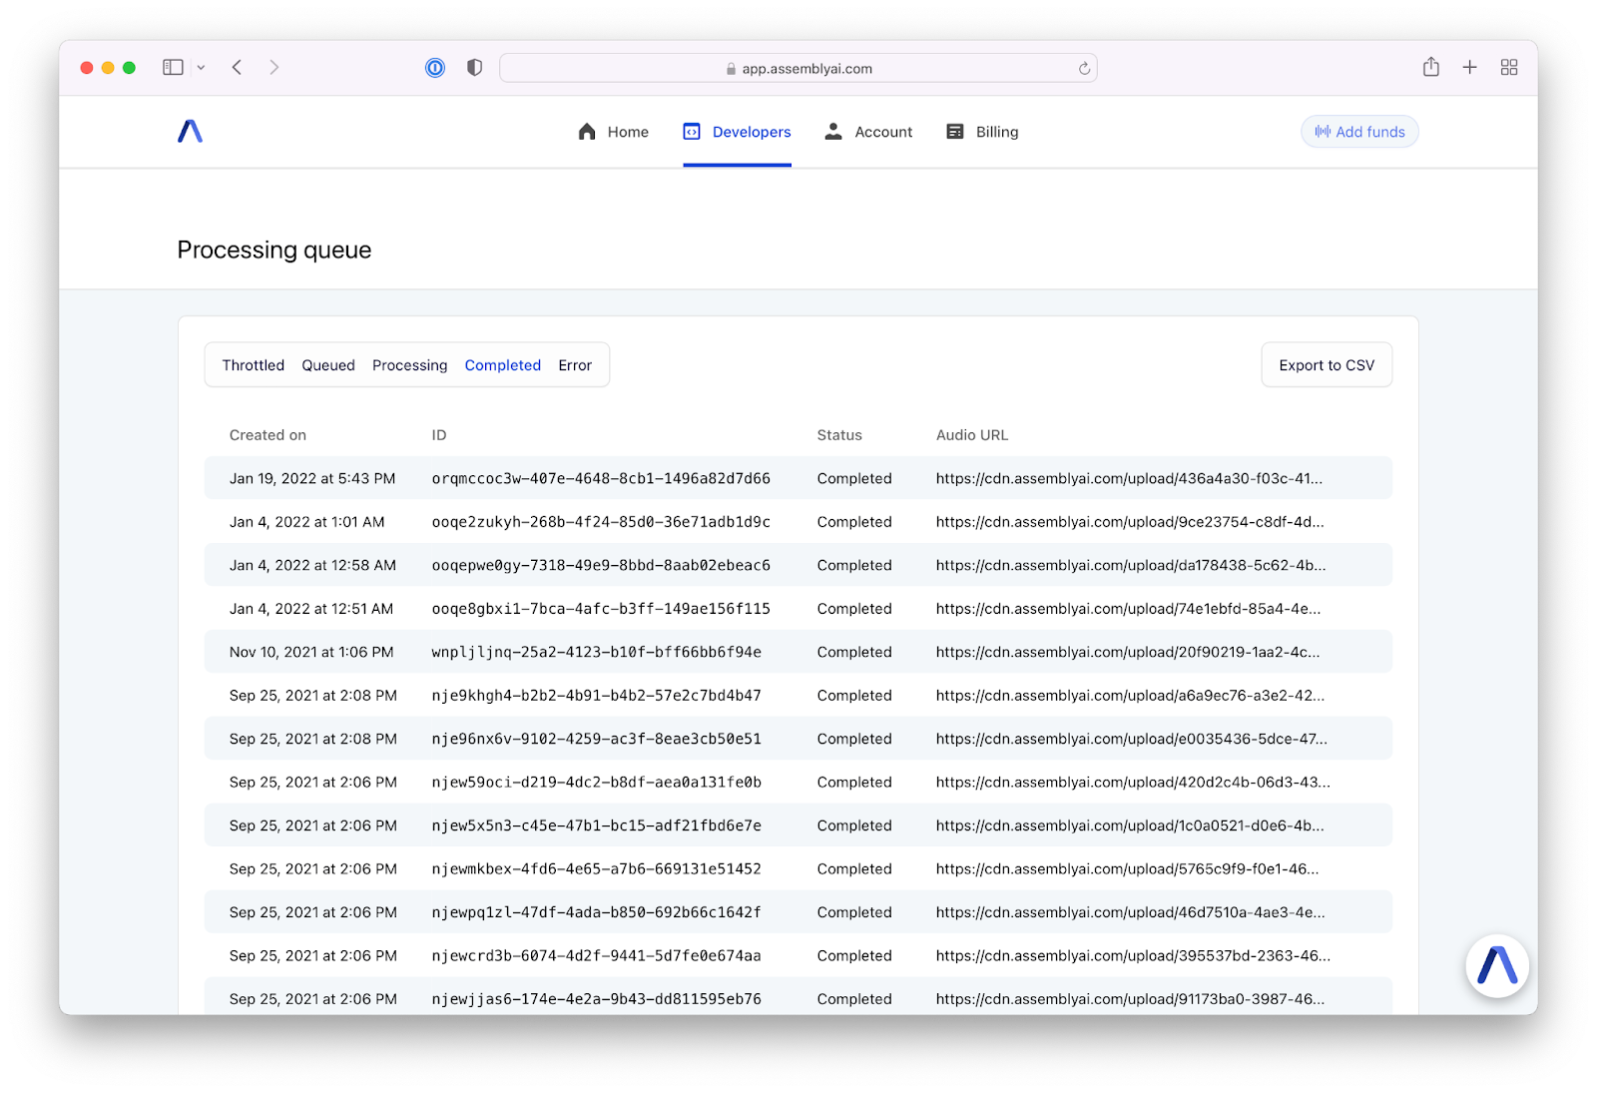This screenshot has height=1093, width=1597.
Task: Open audio URL ending 20f90219-1aa2-4c...
Action: click(1128, 652)
